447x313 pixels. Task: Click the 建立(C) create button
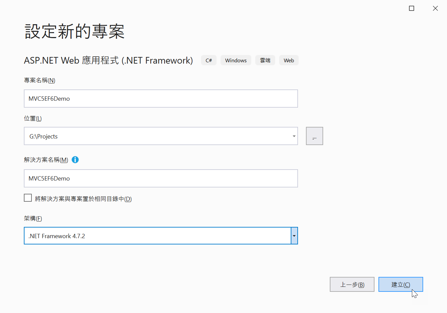pyautogui.click(x=401, y=285)
